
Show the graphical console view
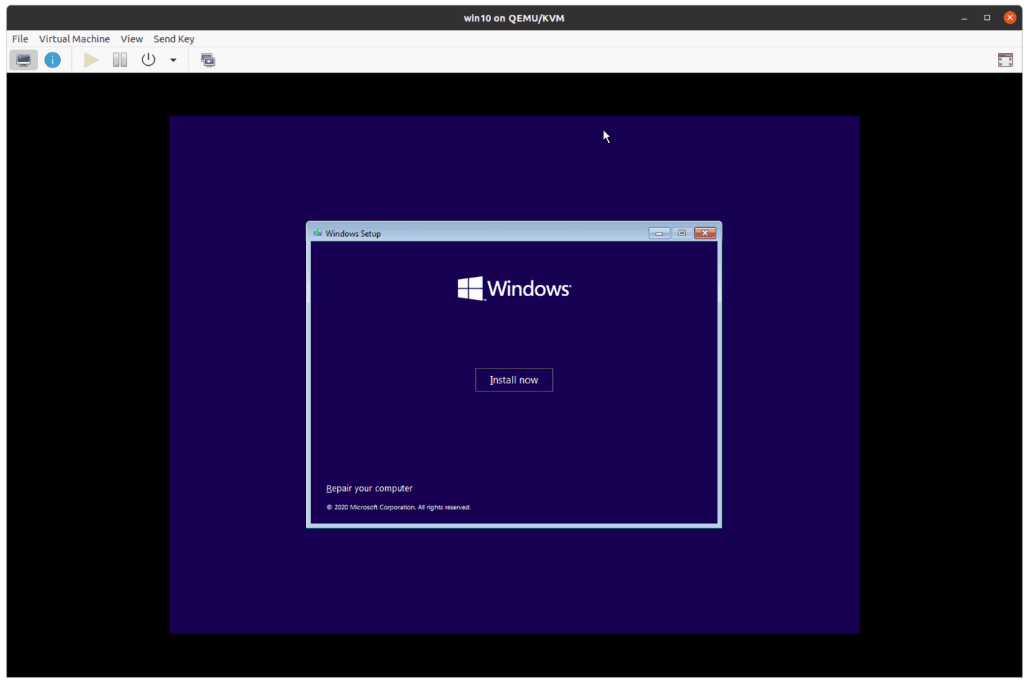(24, 60)
